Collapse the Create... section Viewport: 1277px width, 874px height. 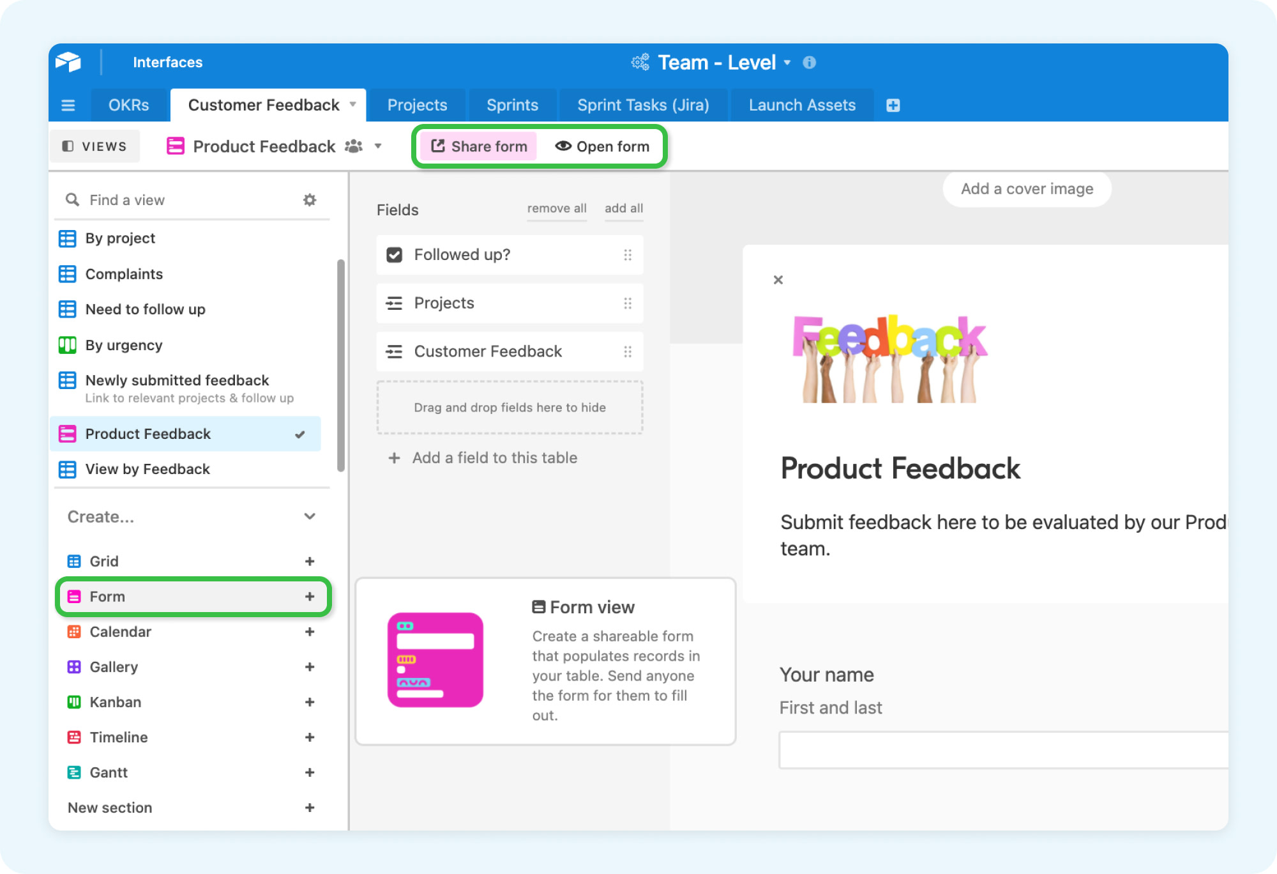tap(310, 517)
